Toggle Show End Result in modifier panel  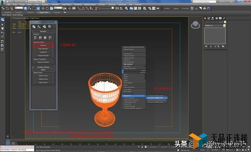[211, 46]
